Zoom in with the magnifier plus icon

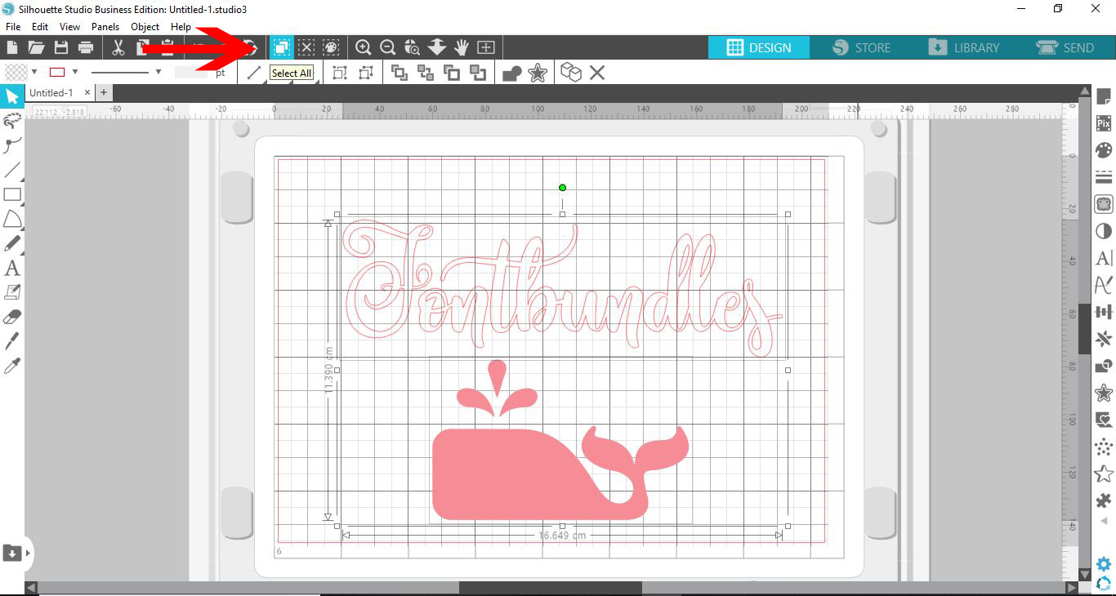tap(364, 47)
